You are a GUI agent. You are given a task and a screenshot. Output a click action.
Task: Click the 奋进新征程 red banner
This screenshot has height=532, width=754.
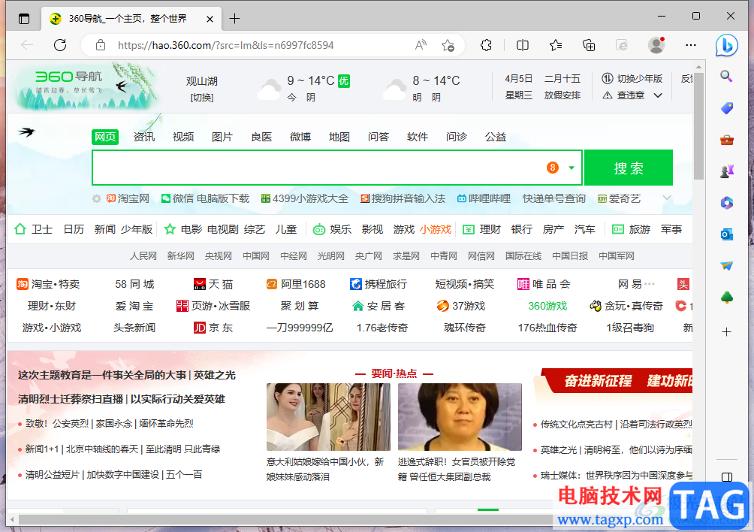click(617, 381)
